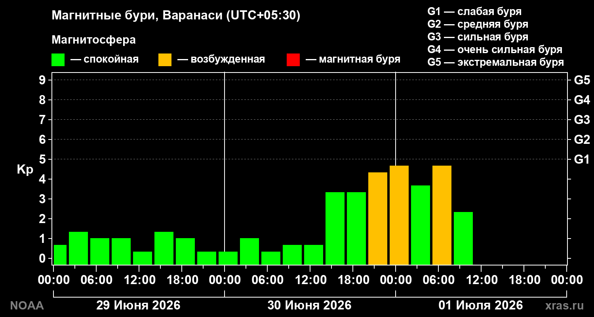Click the orange bar at 06:00 on 01 Июля
Viewport: 594px width, 317px height.
442,215
